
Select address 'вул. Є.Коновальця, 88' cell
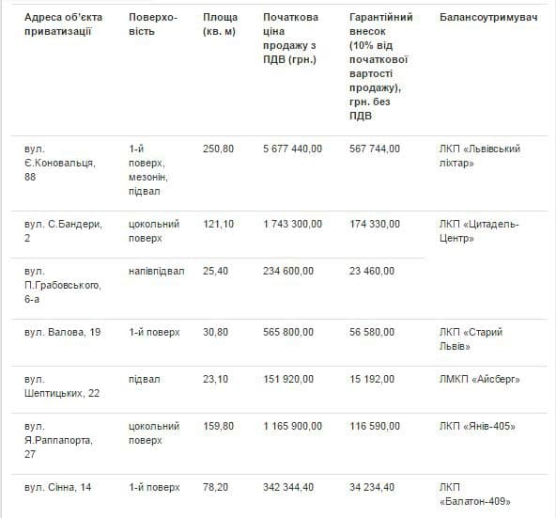tap(60, 163)
